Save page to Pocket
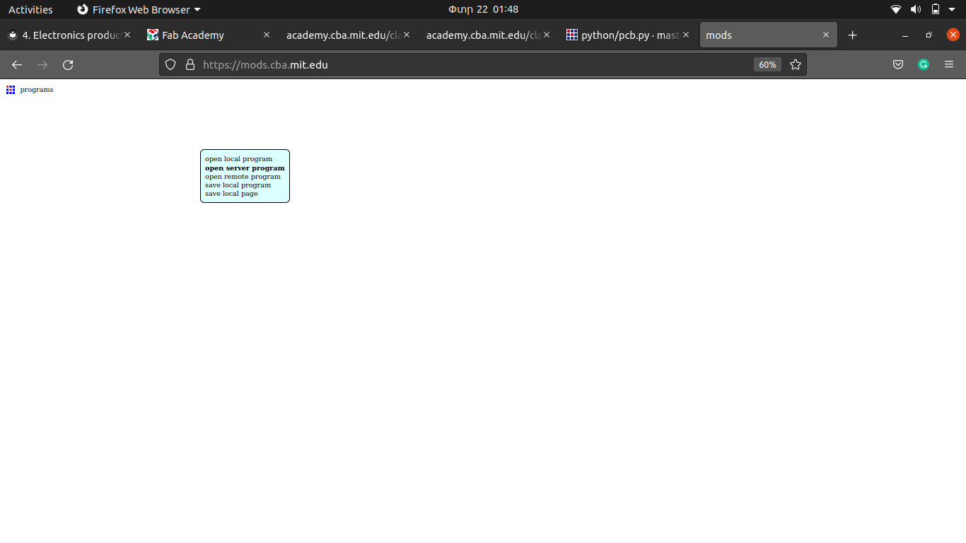This screenshot has width=966, height=543. (898, 65)
